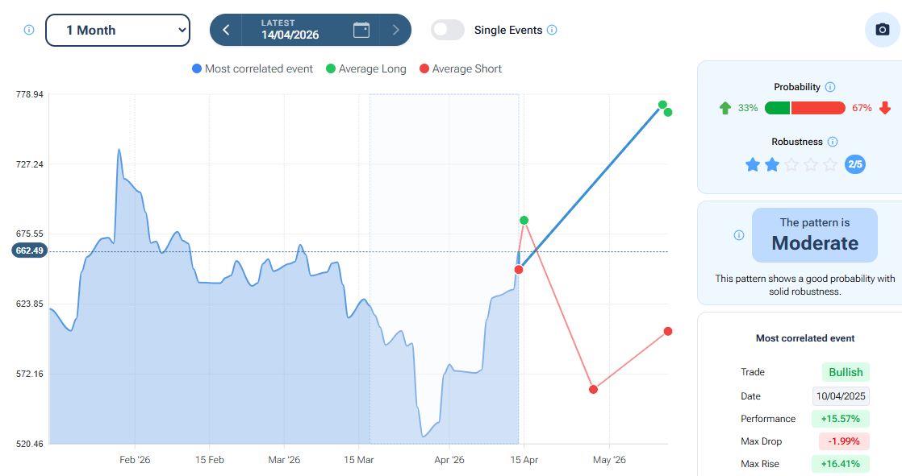Click the red Average Short low point marker

coord(593,389)
